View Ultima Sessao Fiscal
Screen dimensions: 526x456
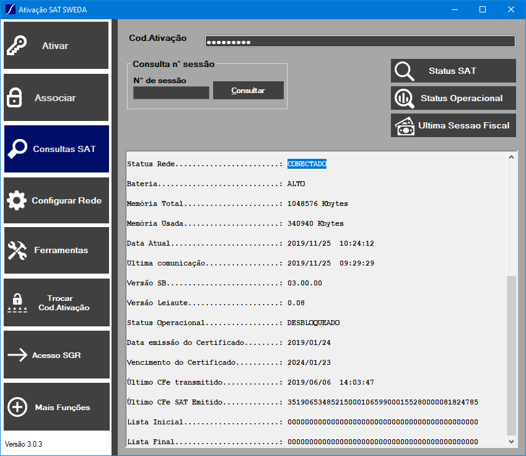point(454,125)
